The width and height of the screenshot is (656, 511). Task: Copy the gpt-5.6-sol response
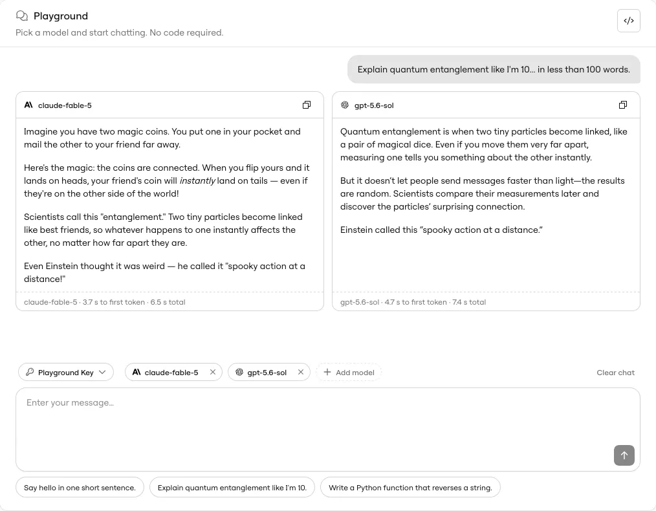click(623, 105)
